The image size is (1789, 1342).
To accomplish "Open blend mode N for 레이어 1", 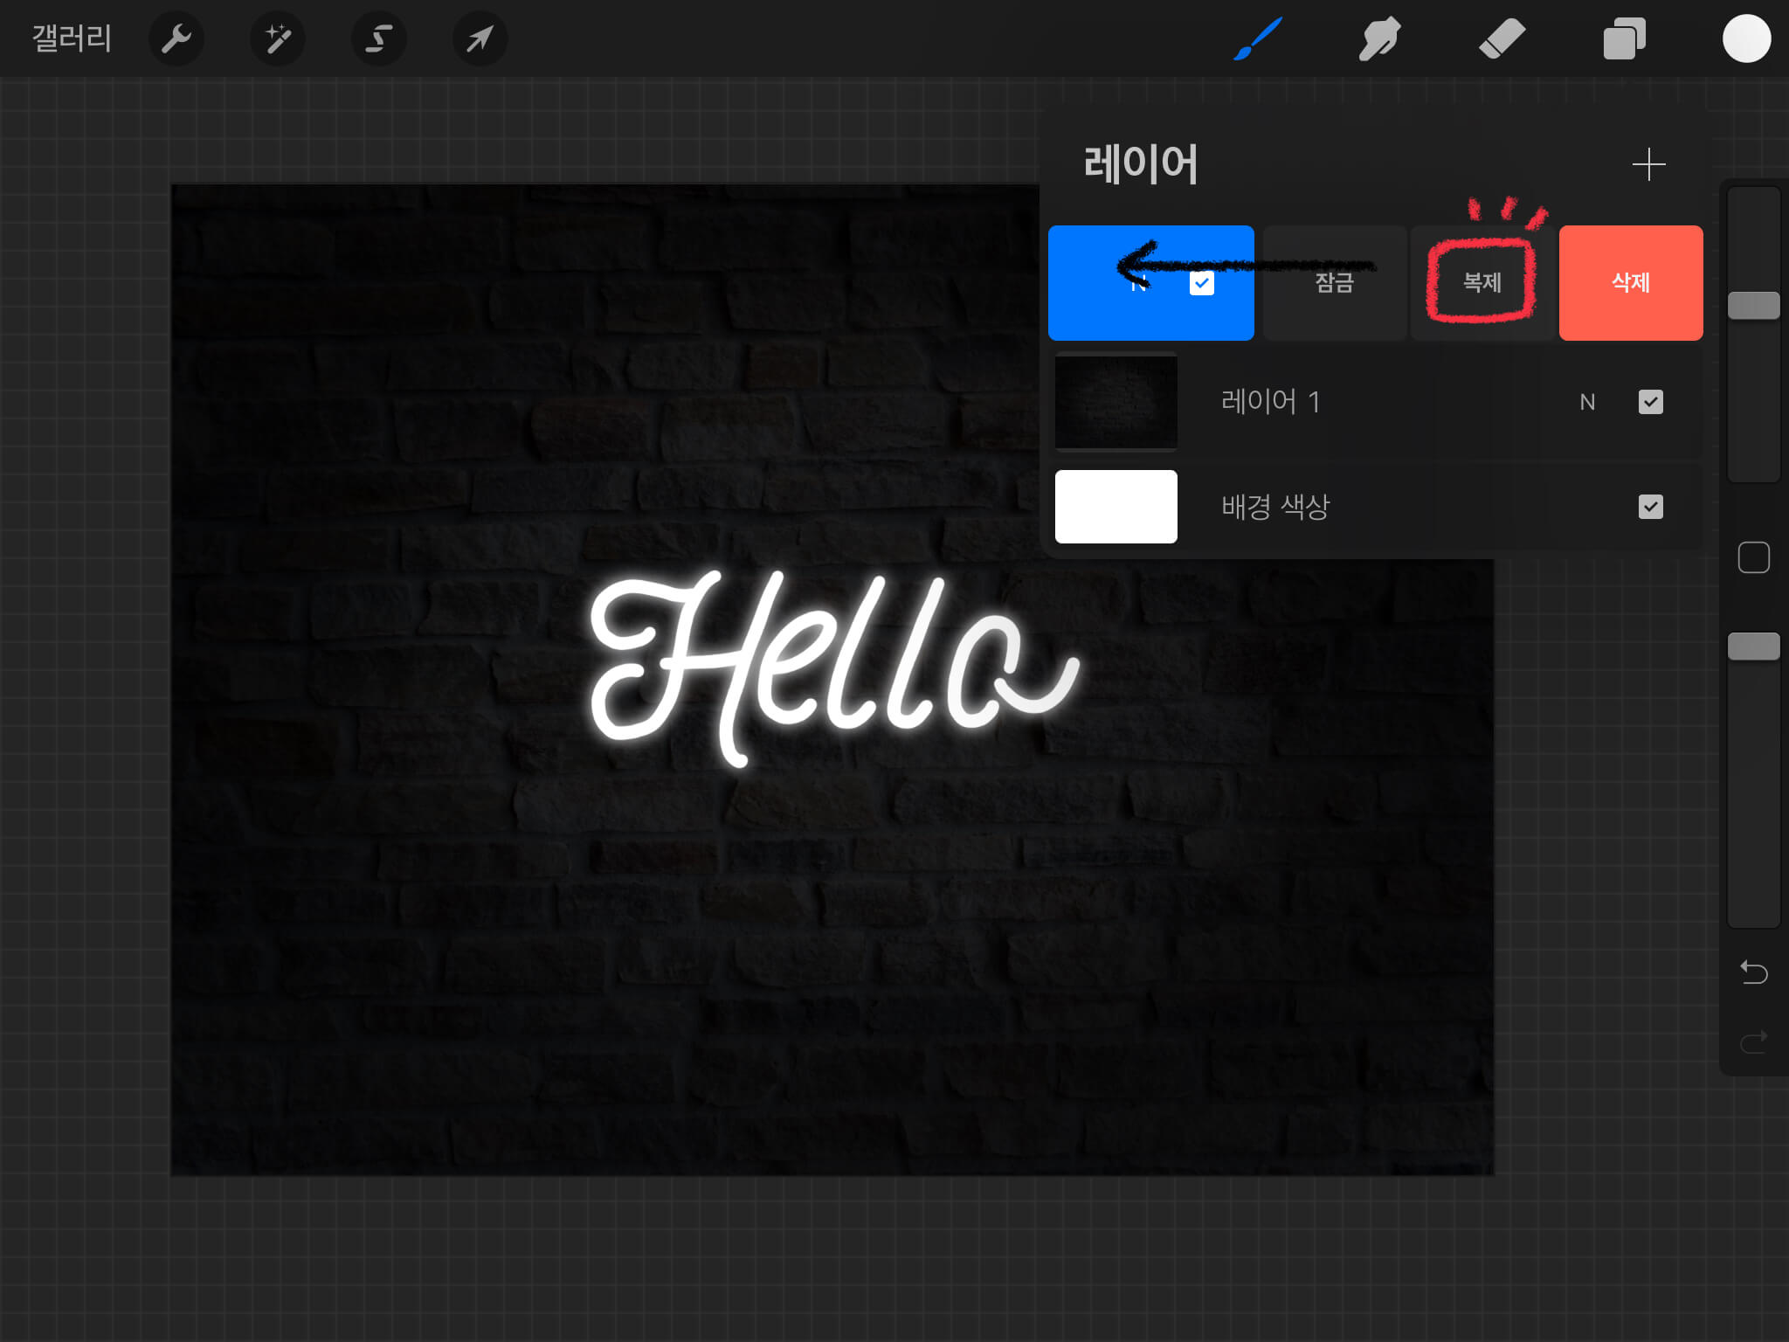I will pyautogui.click(x=1587, y=402).
